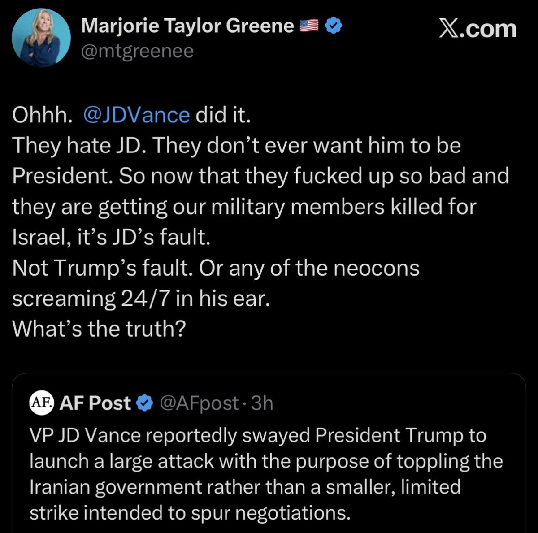538x533 pixels.
Task: Click Marjorie Taylor Greene's blue verified badge
Action: (333, 27)
